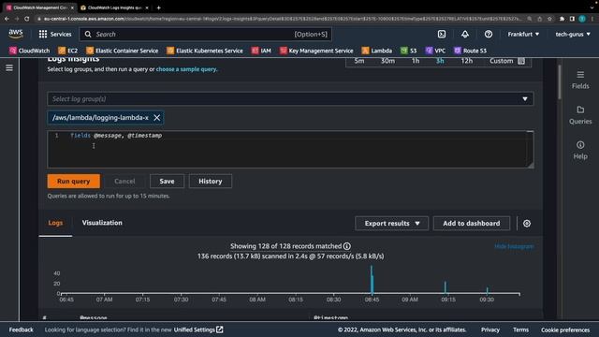Viewport: 599px width, 337px height.
Task: Click the AWS logo home icon
Action: pos(16,34)
